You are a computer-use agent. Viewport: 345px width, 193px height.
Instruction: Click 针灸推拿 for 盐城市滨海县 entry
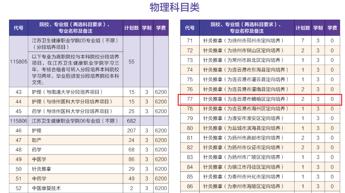[x=243, y=128]
